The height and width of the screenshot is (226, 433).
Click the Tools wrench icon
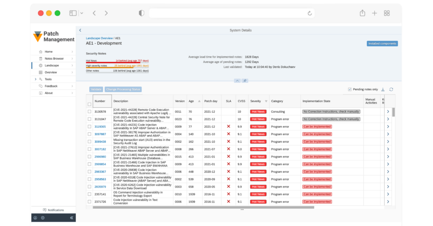[41, 79]
